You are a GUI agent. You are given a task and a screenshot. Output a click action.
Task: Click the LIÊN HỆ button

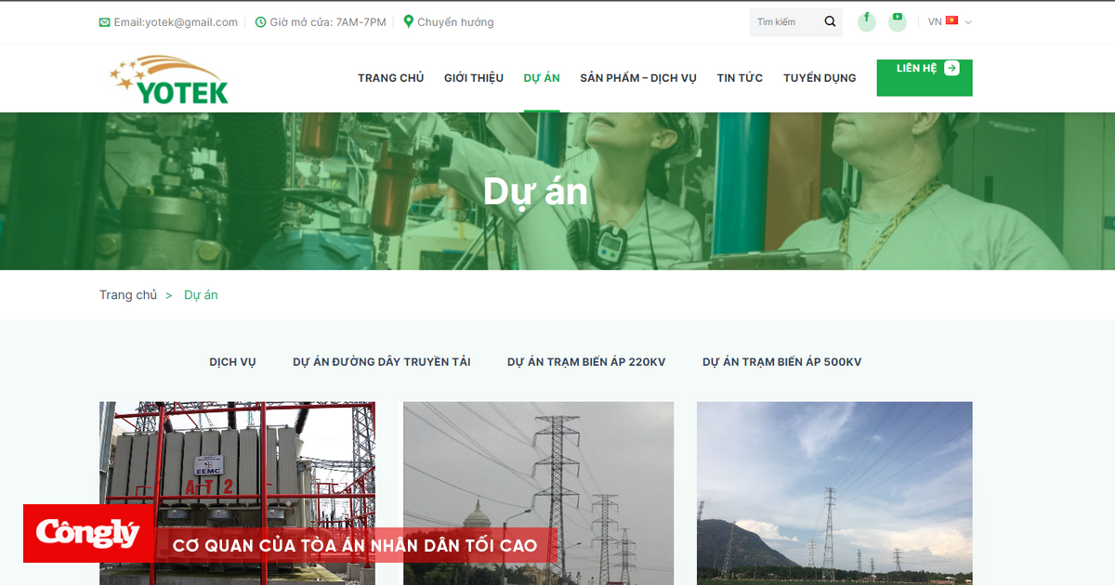[924, 77]
